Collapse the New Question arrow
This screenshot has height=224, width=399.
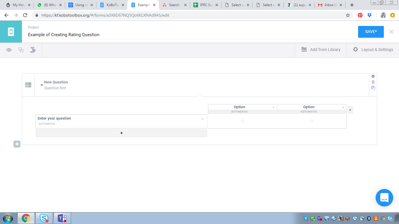point(42,85)
